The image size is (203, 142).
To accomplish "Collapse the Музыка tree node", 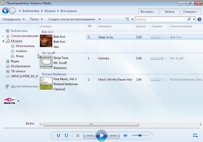I will click(3, 41).
